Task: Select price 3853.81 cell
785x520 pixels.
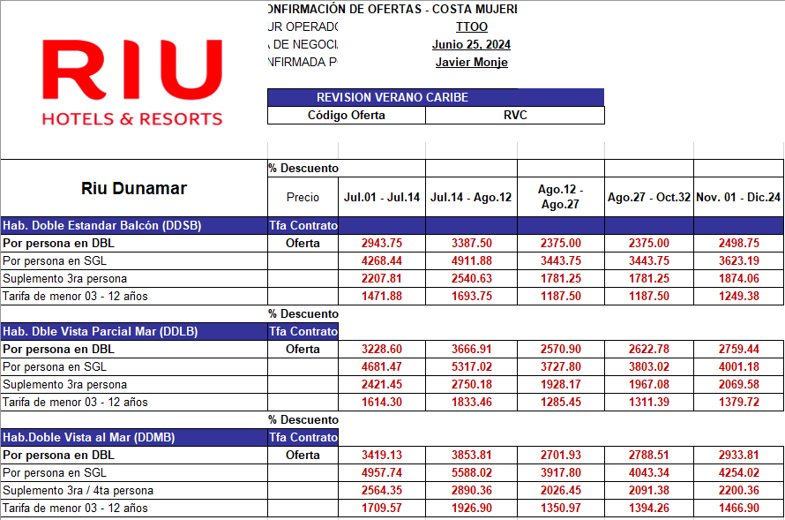Action: coord(471,456)
